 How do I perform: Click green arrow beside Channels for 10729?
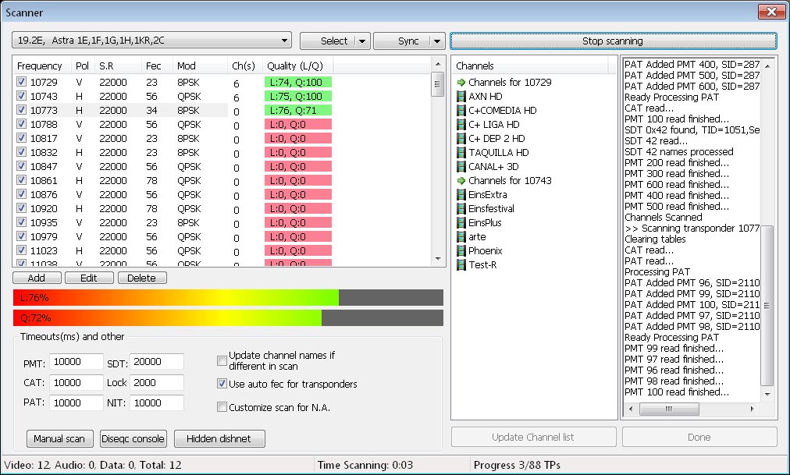(x=461, y=83)
